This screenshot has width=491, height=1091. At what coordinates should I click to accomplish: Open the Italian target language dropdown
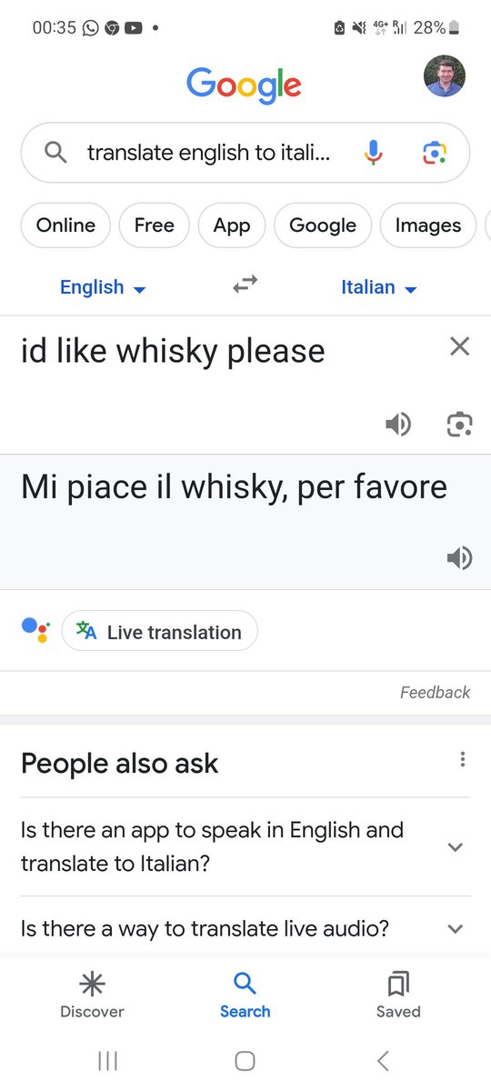coord(378,287)
